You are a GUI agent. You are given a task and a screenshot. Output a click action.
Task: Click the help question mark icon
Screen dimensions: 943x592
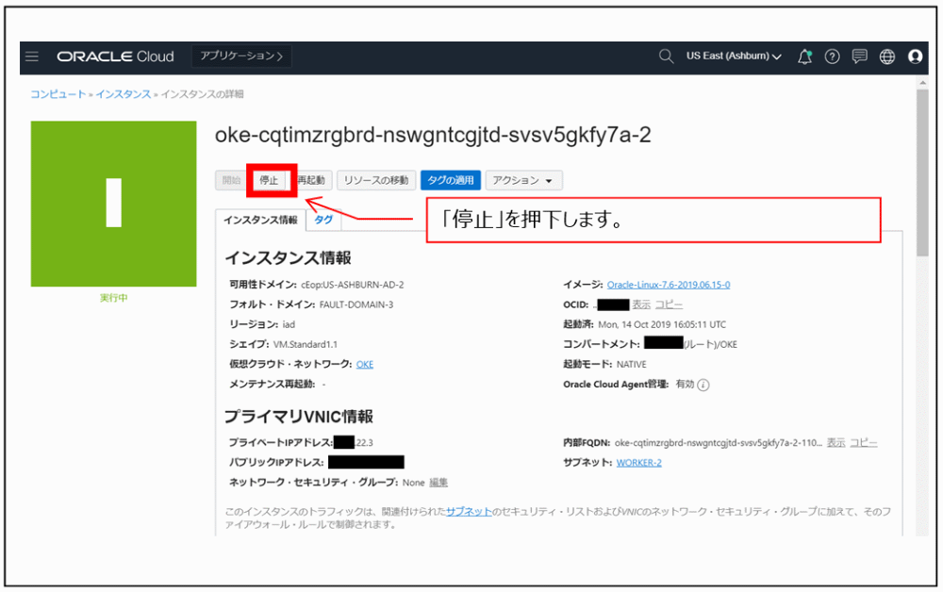[x=832, y=57]
